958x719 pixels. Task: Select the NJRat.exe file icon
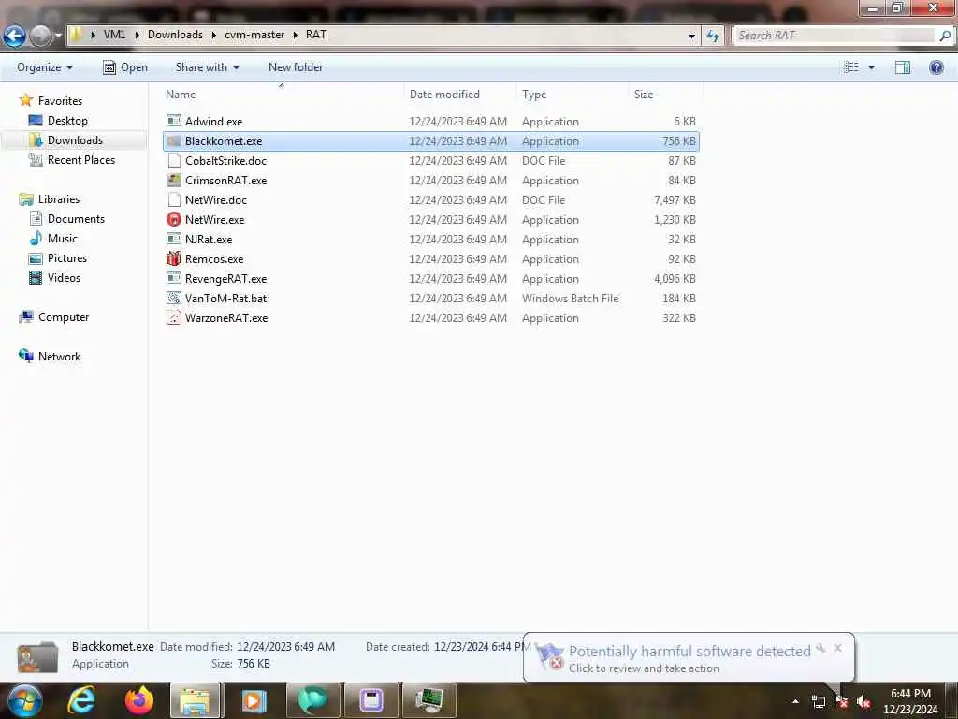(x=174, y=239)
